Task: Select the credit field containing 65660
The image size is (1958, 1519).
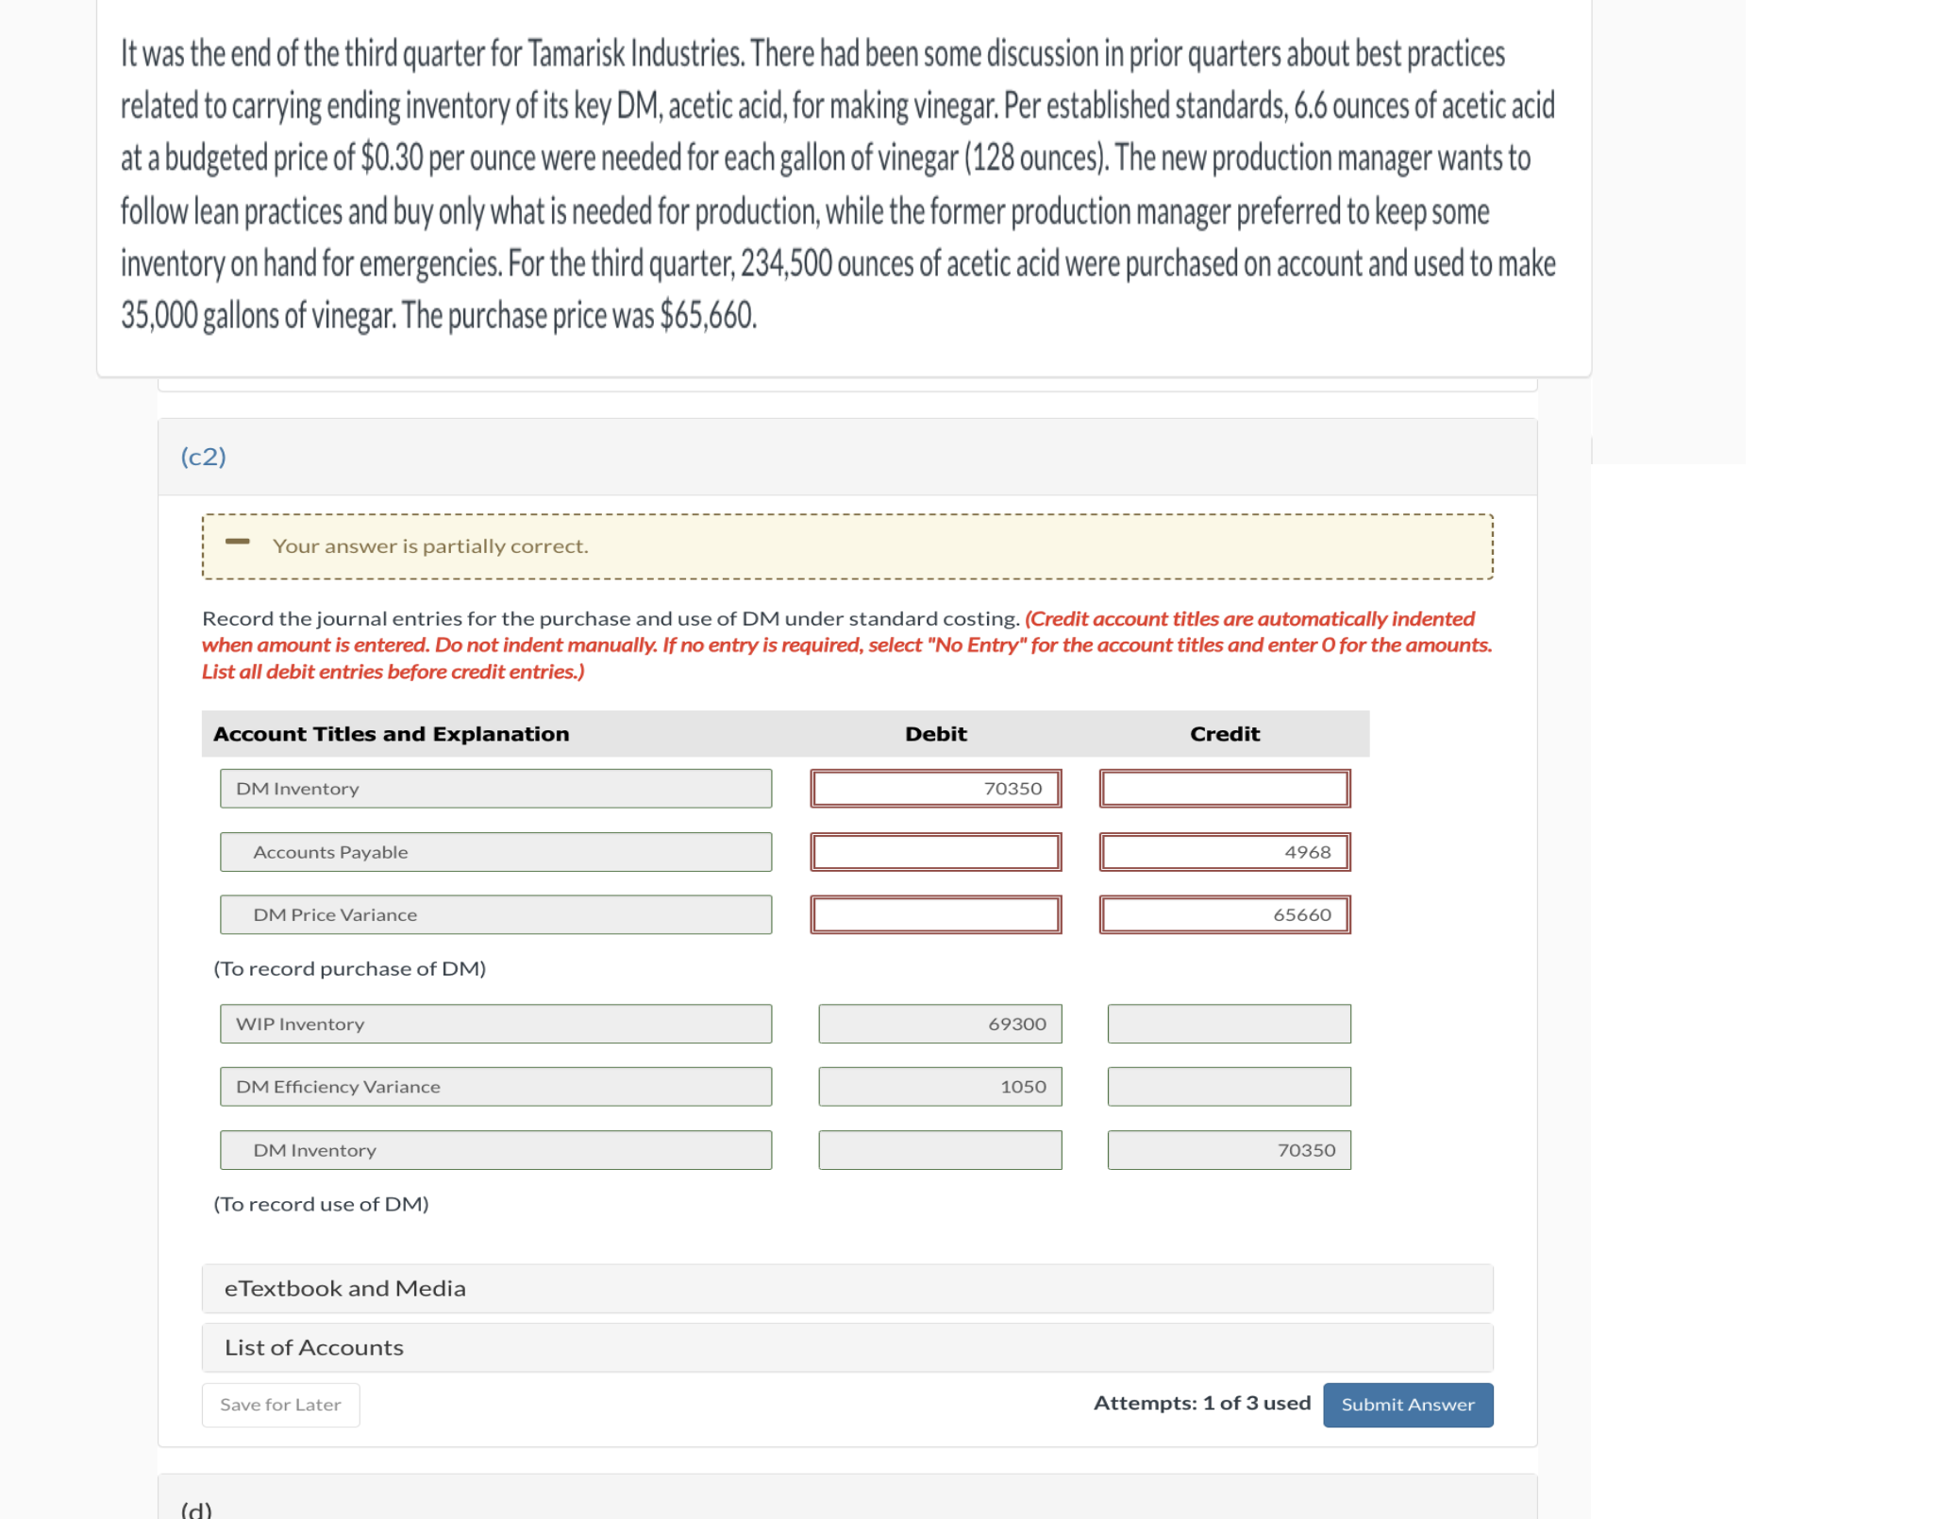Action: pyautogui.click(x=1224, y=913)
